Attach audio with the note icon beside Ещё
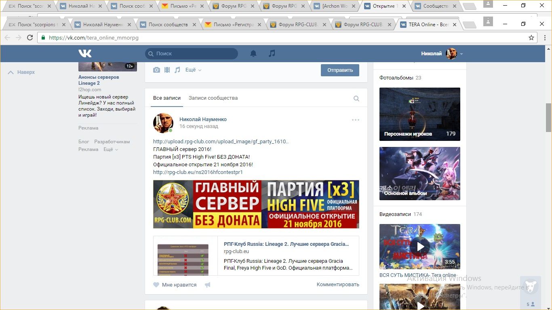This screenshot has width=552, height=310. [177, 70]
